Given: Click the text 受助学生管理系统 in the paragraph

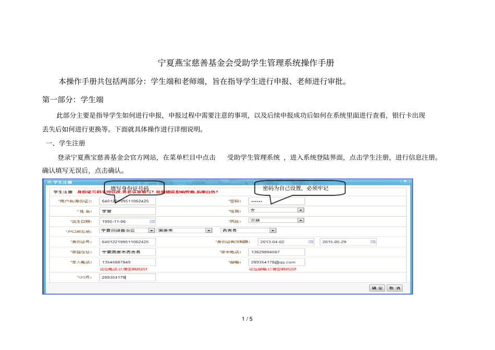Looking at the screenshot, I should click(254, 157).
